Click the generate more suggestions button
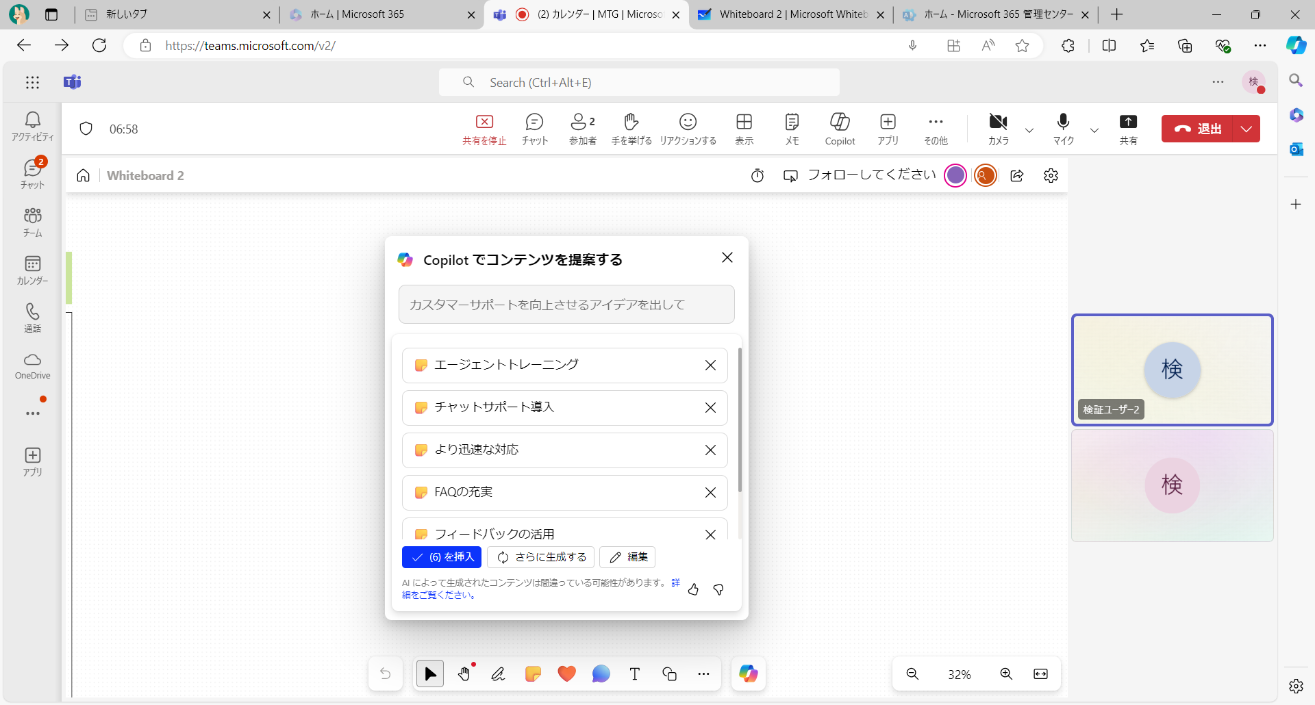The width and height of the screenshot is (1315, 705). pyautogui.click(x=542, y=557)
